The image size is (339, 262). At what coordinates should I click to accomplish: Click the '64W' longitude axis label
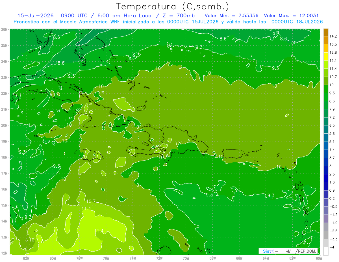266,258
